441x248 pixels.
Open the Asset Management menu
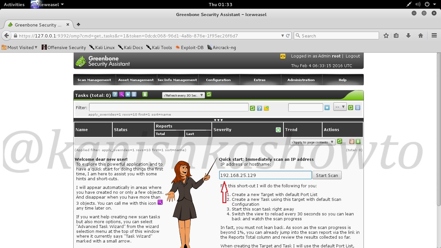tap(136, 80)
